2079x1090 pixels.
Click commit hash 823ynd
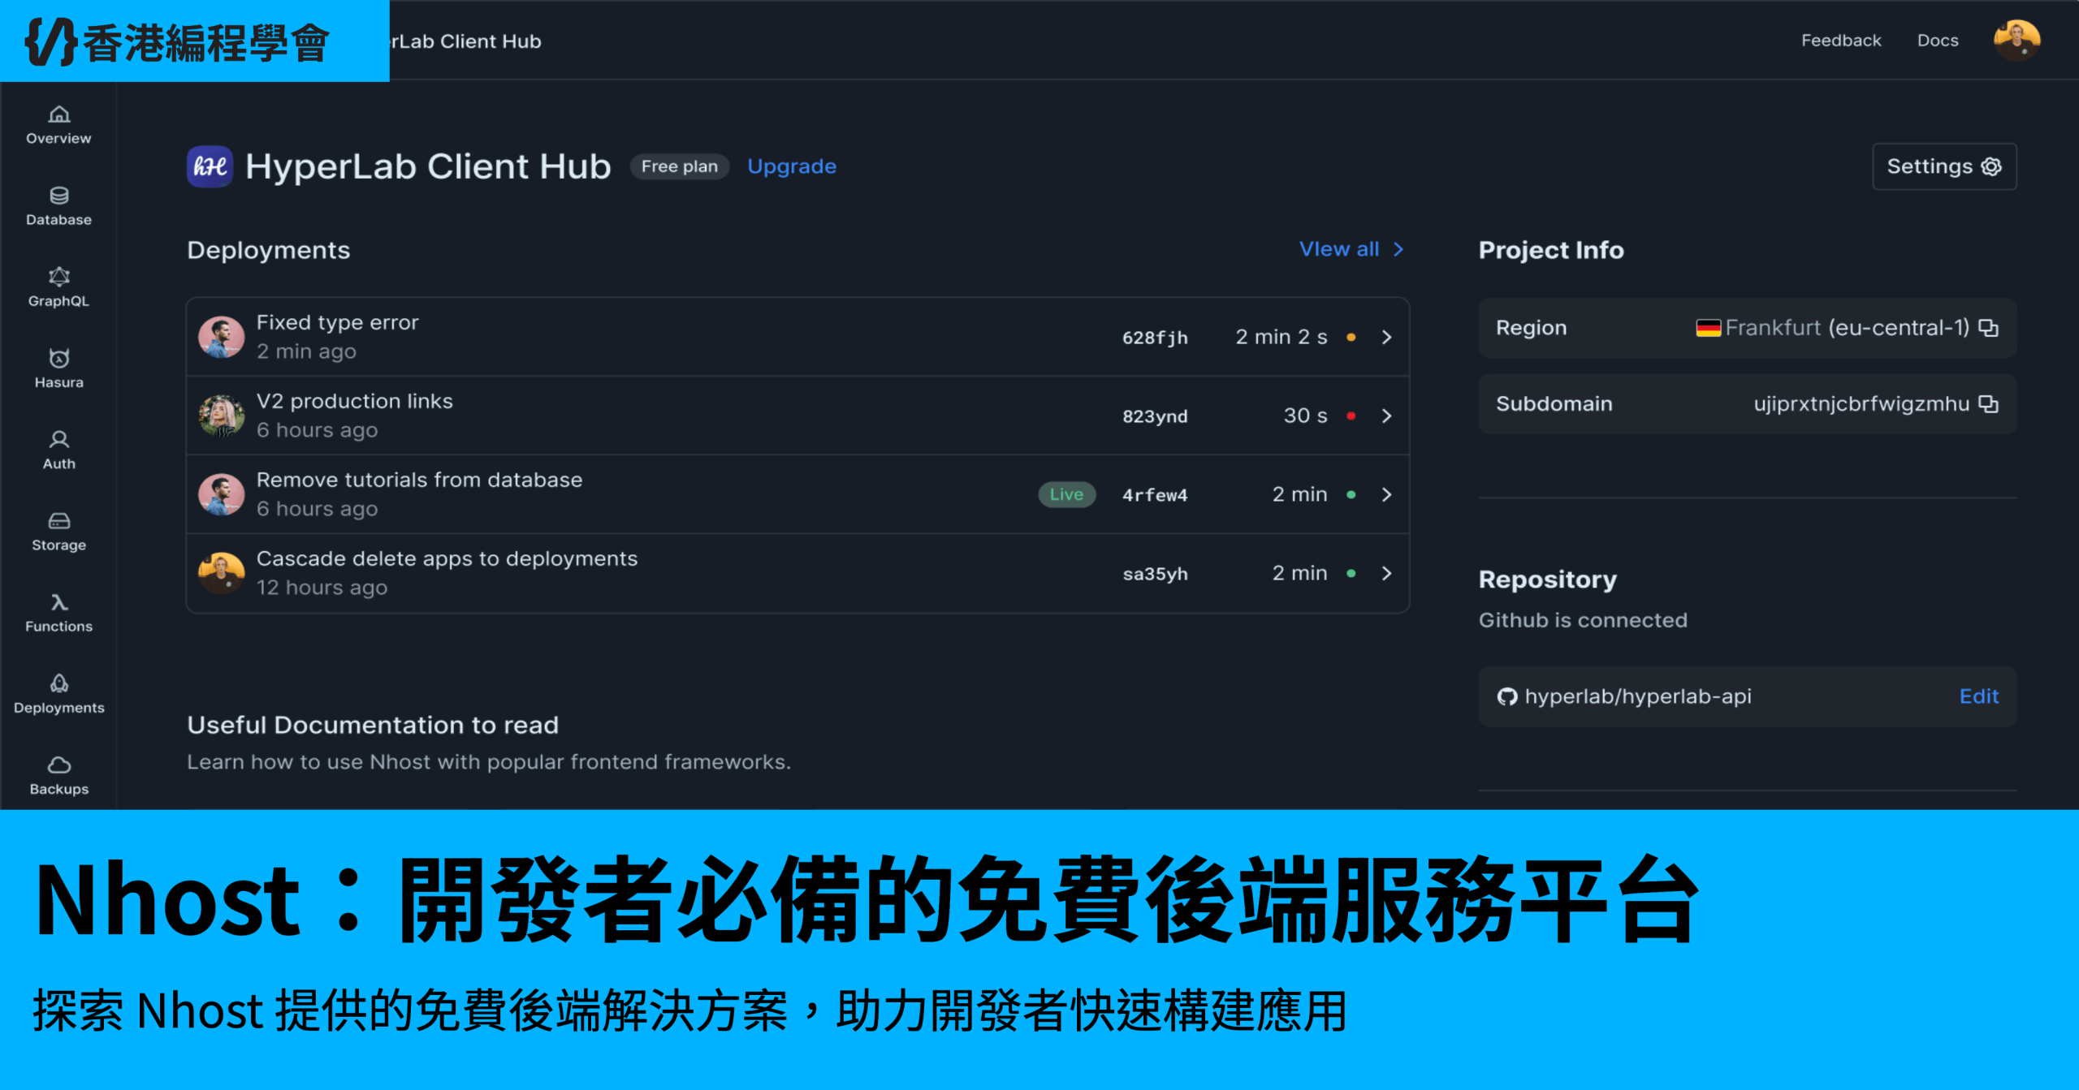[1155, 416]
